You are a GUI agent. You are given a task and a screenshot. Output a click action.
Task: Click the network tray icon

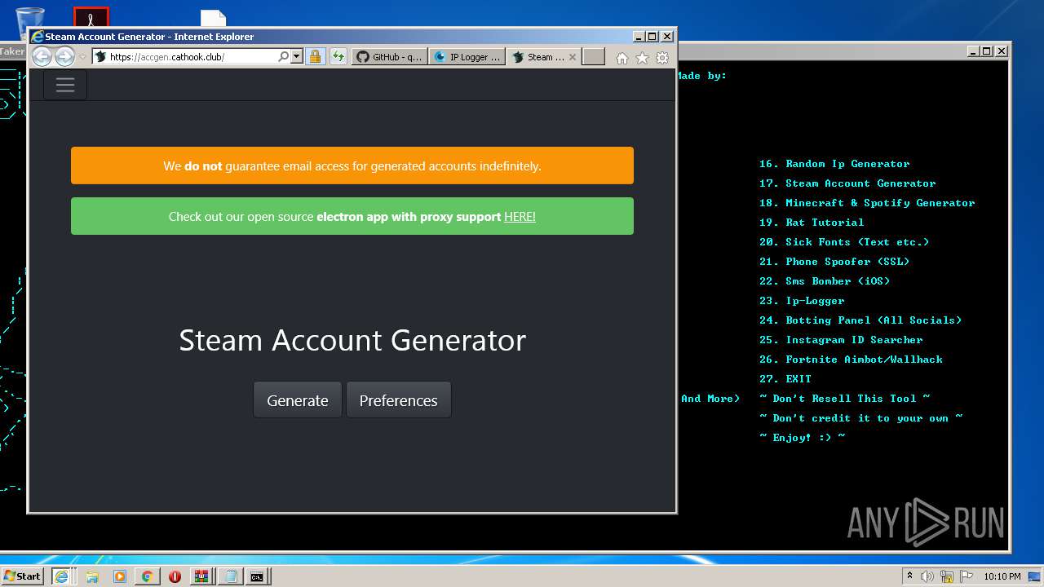tap(947, 576)
